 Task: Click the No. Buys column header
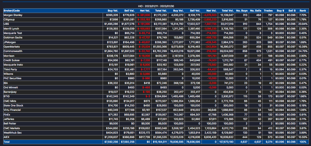pos(242,10)
